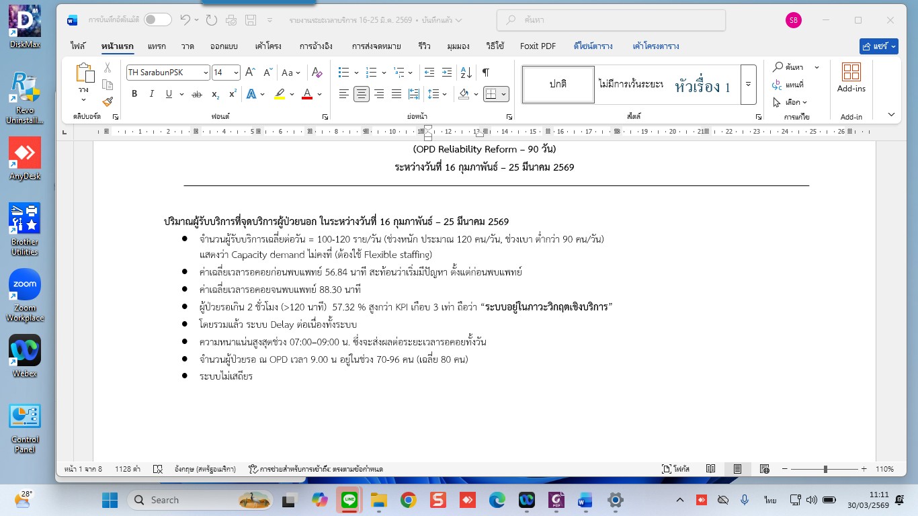Toggle italic formatting
918x516 pixels.
click(151, 94)
